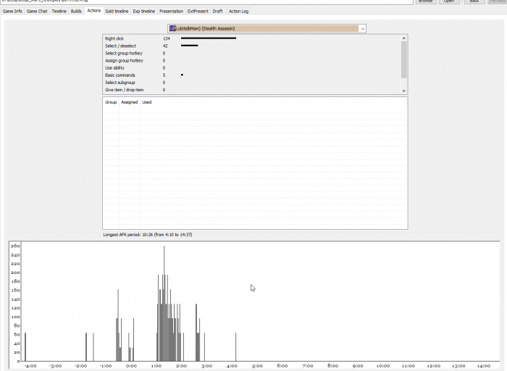Screen dimensions: 507x371
Task: Switch to the Draft tab
Action: tap(217, 12)
